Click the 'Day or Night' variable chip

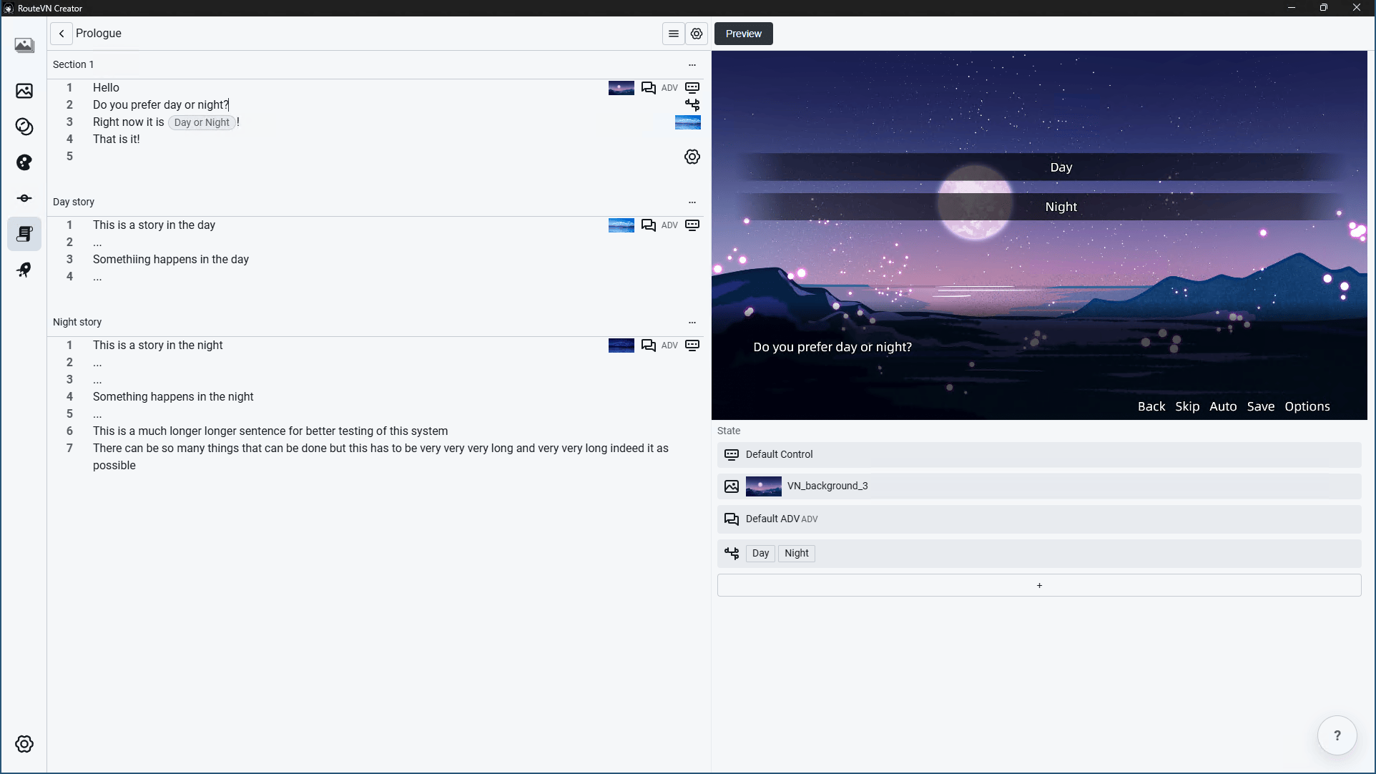pos(202,122)
